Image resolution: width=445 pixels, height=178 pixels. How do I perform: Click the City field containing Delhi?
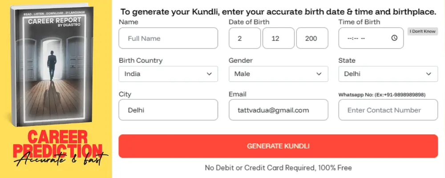coord(168,110)
